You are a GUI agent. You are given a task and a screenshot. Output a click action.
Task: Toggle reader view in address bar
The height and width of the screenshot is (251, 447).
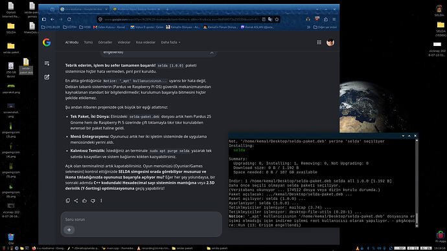(264, 19)
